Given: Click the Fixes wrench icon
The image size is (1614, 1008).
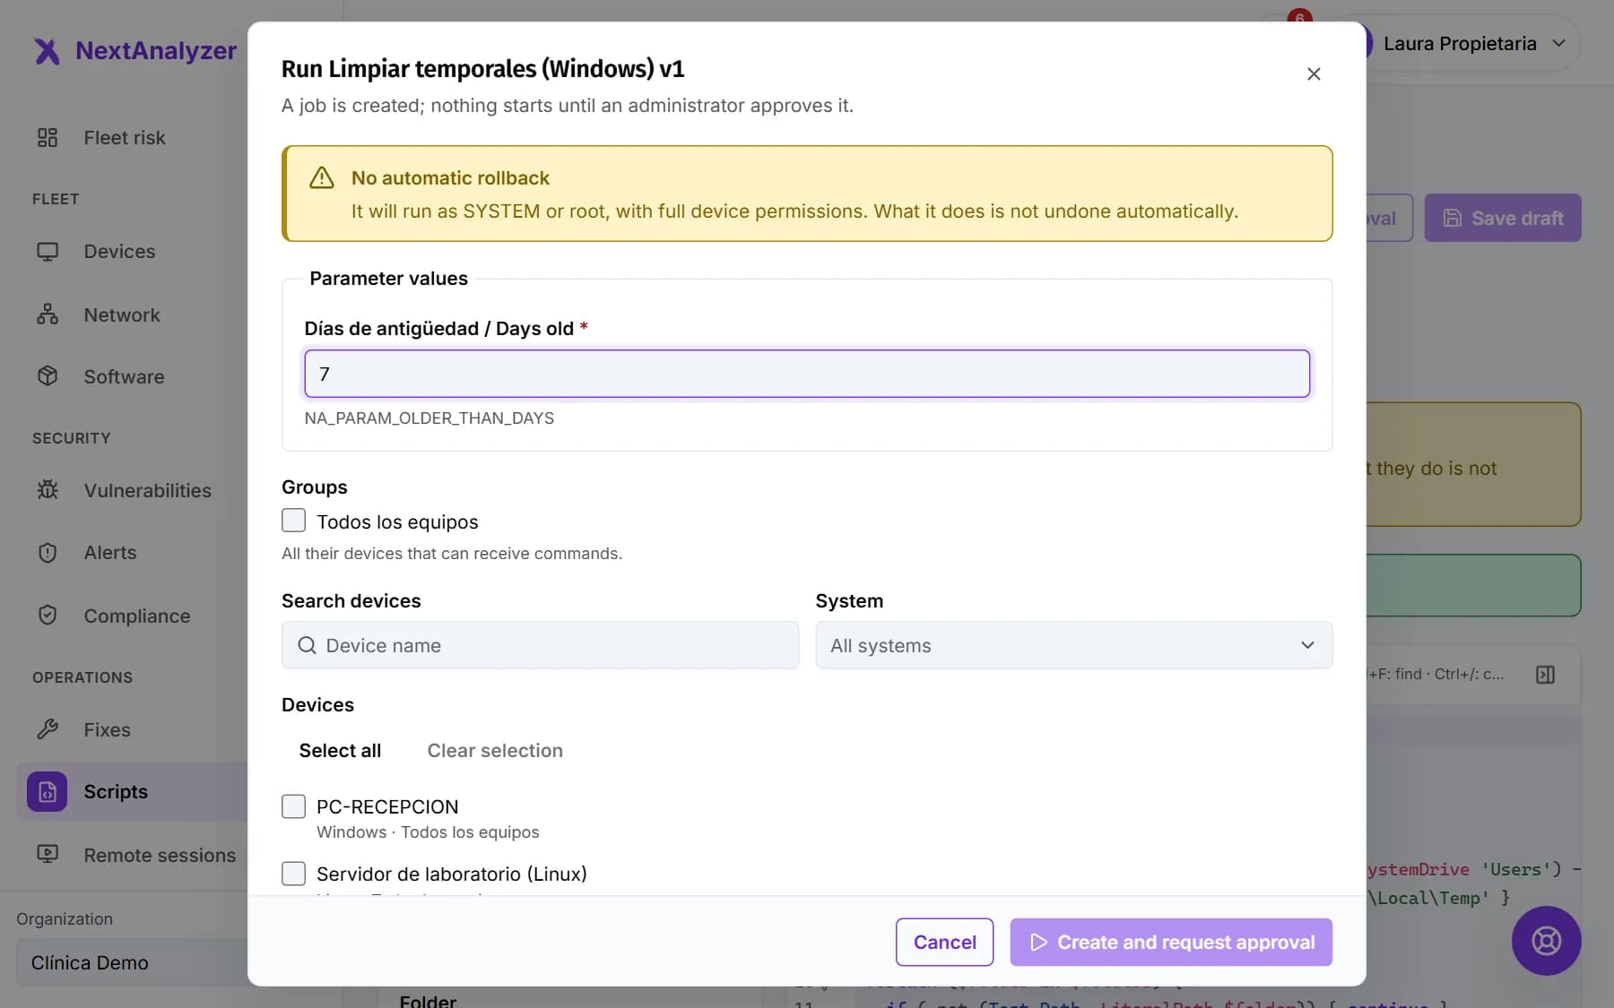Looking at the screenshot, I should click(48, 729).
